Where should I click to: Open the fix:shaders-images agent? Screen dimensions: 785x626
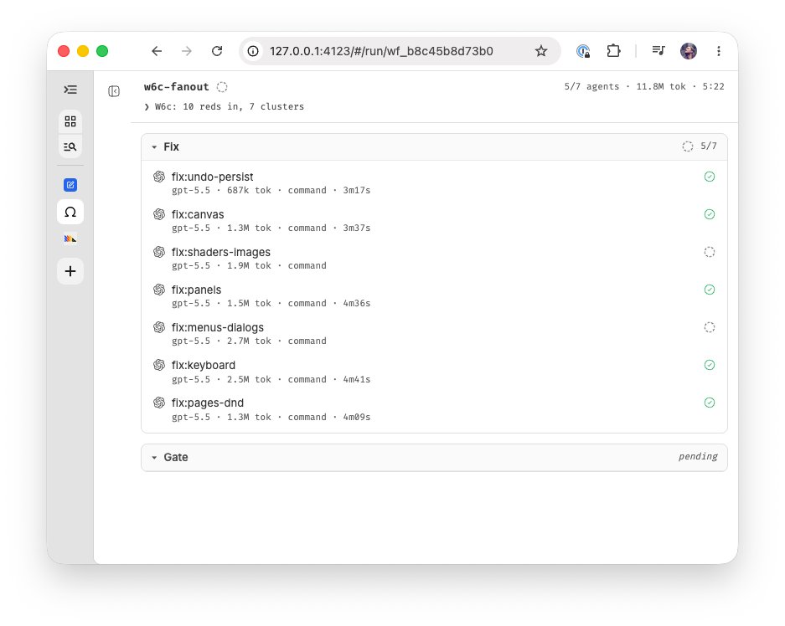[434, 259]
